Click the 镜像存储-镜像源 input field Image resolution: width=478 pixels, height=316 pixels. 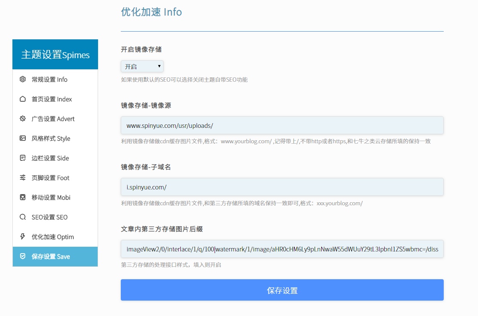[x=282, y=125]
